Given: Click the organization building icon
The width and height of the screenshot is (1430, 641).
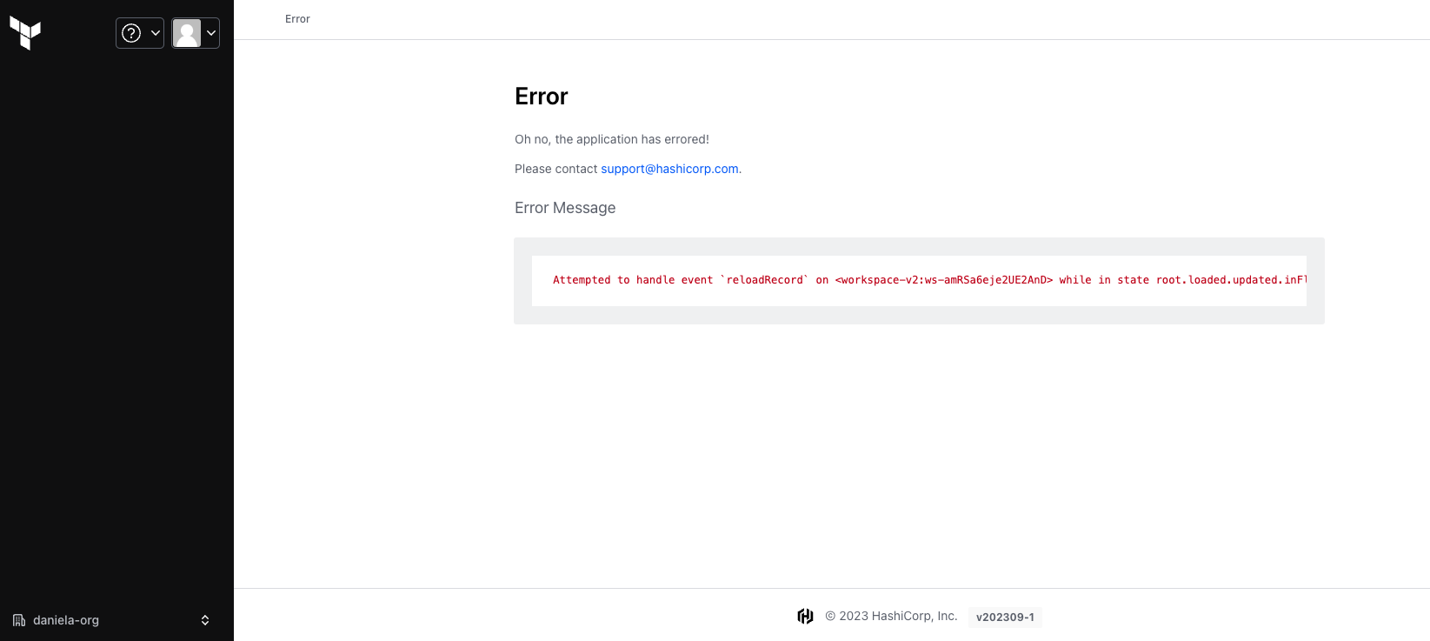Looking at the screenshot, I should coord(19,620).
